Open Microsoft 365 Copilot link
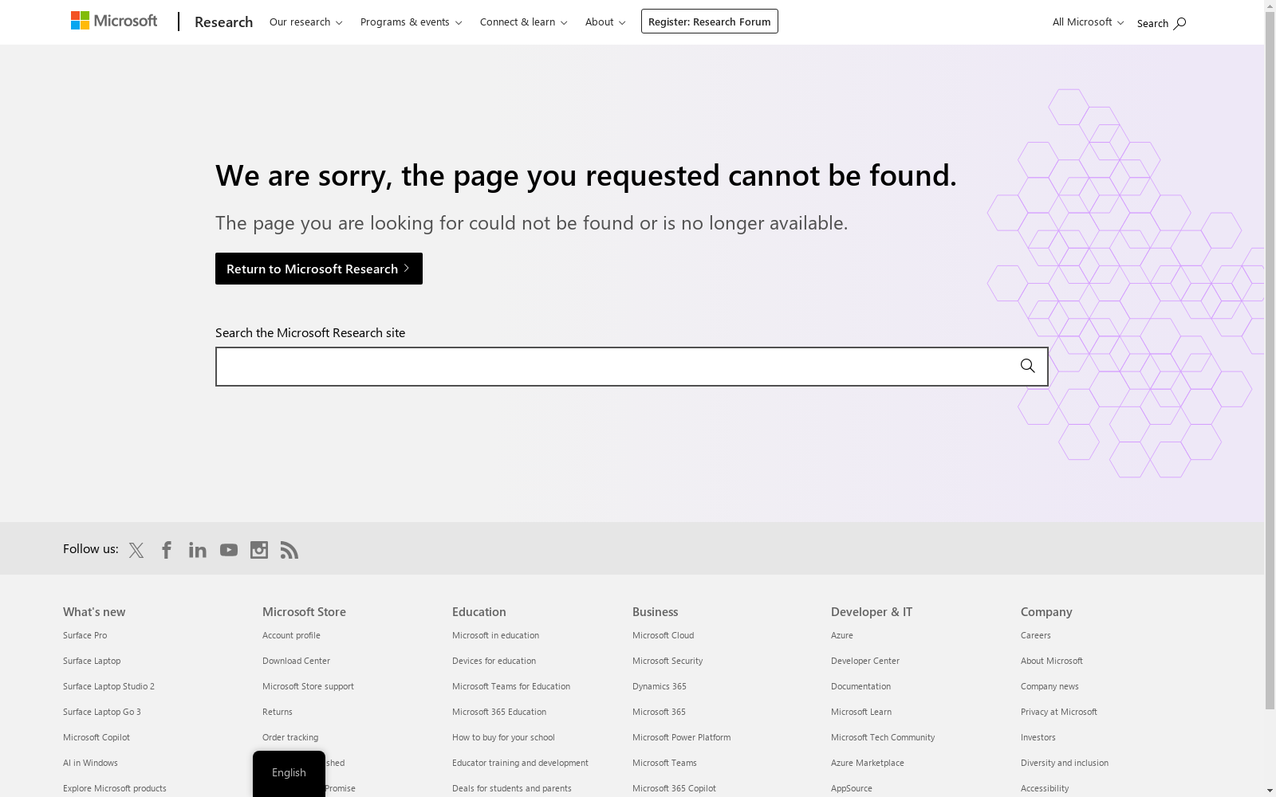This screenshot has height=797, width=1276. pos(674,788)
